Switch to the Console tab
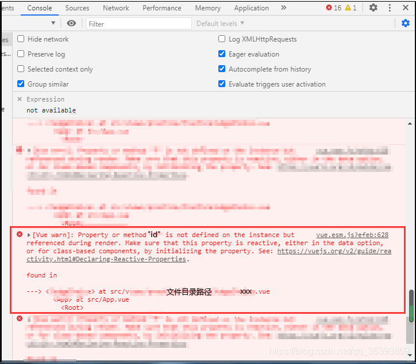The image size is (416, 364). pos(40,8)
